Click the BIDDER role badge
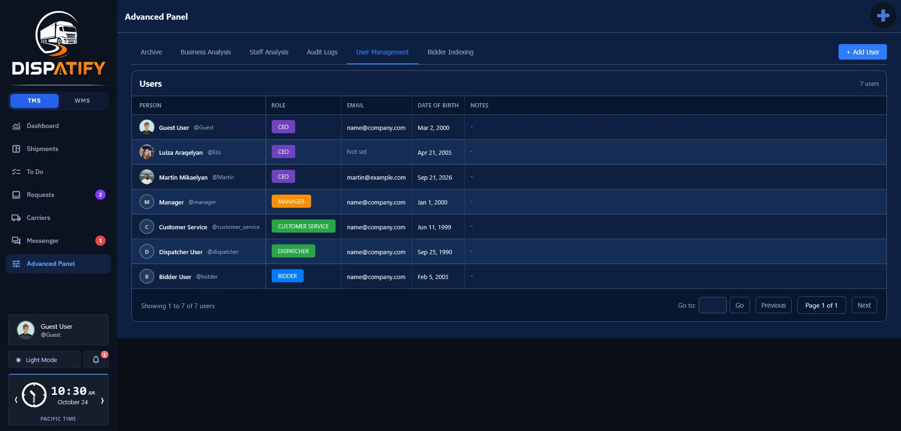Screen dimensions: 901x431 (x=287, y=276)
